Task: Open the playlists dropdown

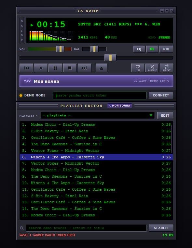Action: tap(98, 115)
